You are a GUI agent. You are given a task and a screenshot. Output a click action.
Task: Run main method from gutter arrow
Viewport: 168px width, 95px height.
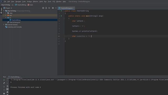point(61,16)
